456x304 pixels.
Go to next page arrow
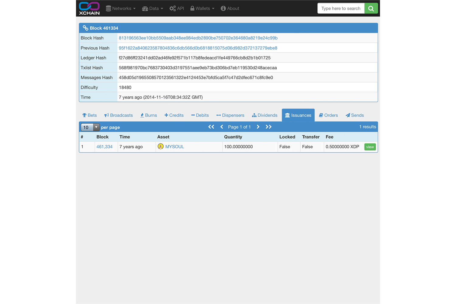click(x=258, y=127)
